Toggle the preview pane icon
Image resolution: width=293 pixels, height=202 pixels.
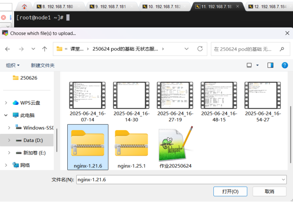271,65
